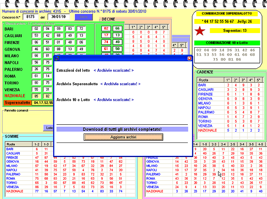Click BARI fourth extracted number 83
This screenshot has width=267, height=199.
(x=70, y=29)
